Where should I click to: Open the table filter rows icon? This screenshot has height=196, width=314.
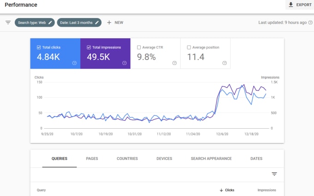tap(274, 174)
